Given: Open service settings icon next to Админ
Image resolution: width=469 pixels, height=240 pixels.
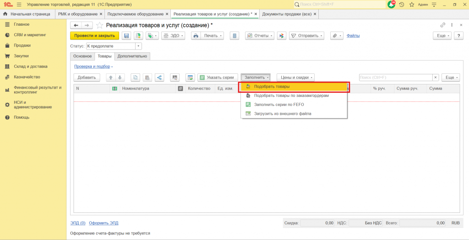Looking at the screenshot, I should click(x=434, y=5).
